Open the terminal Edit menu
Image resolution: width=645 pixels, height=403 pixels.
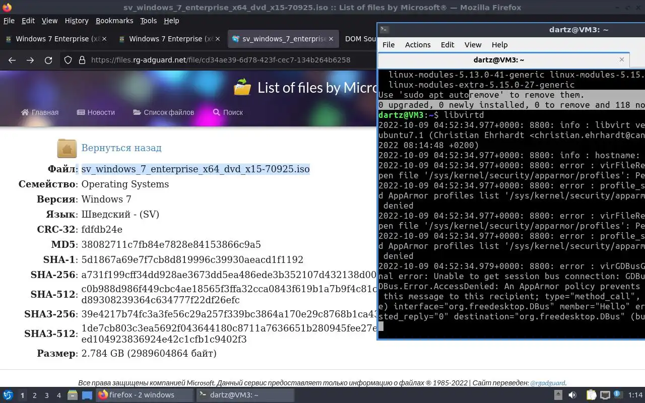[x=447, y=44]
